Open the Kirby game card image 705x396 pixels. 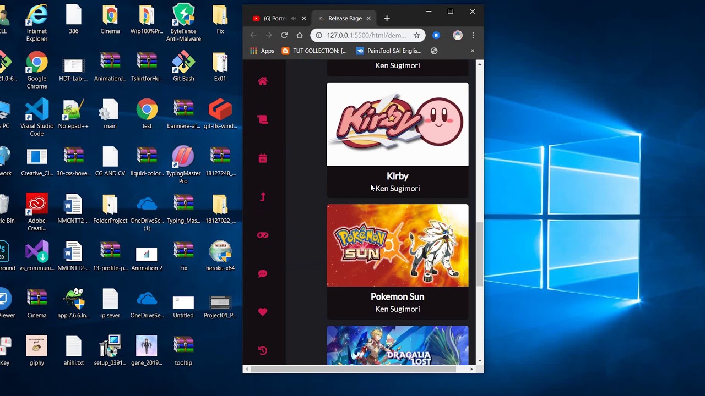coord(398,124)
